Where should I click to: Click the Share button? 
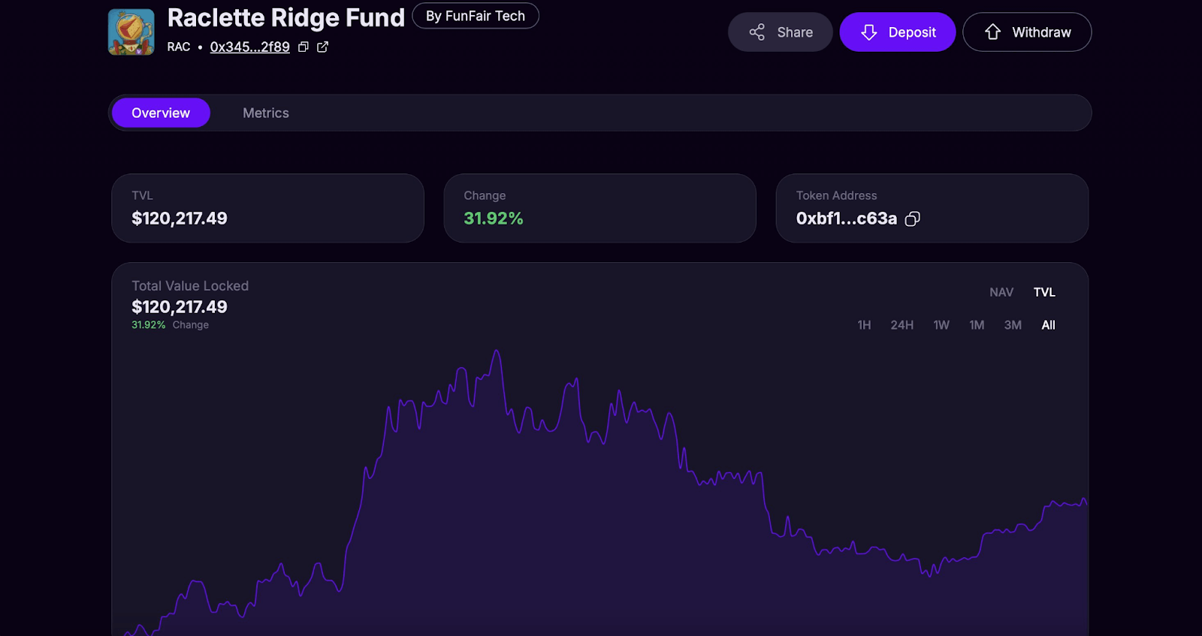780,32
